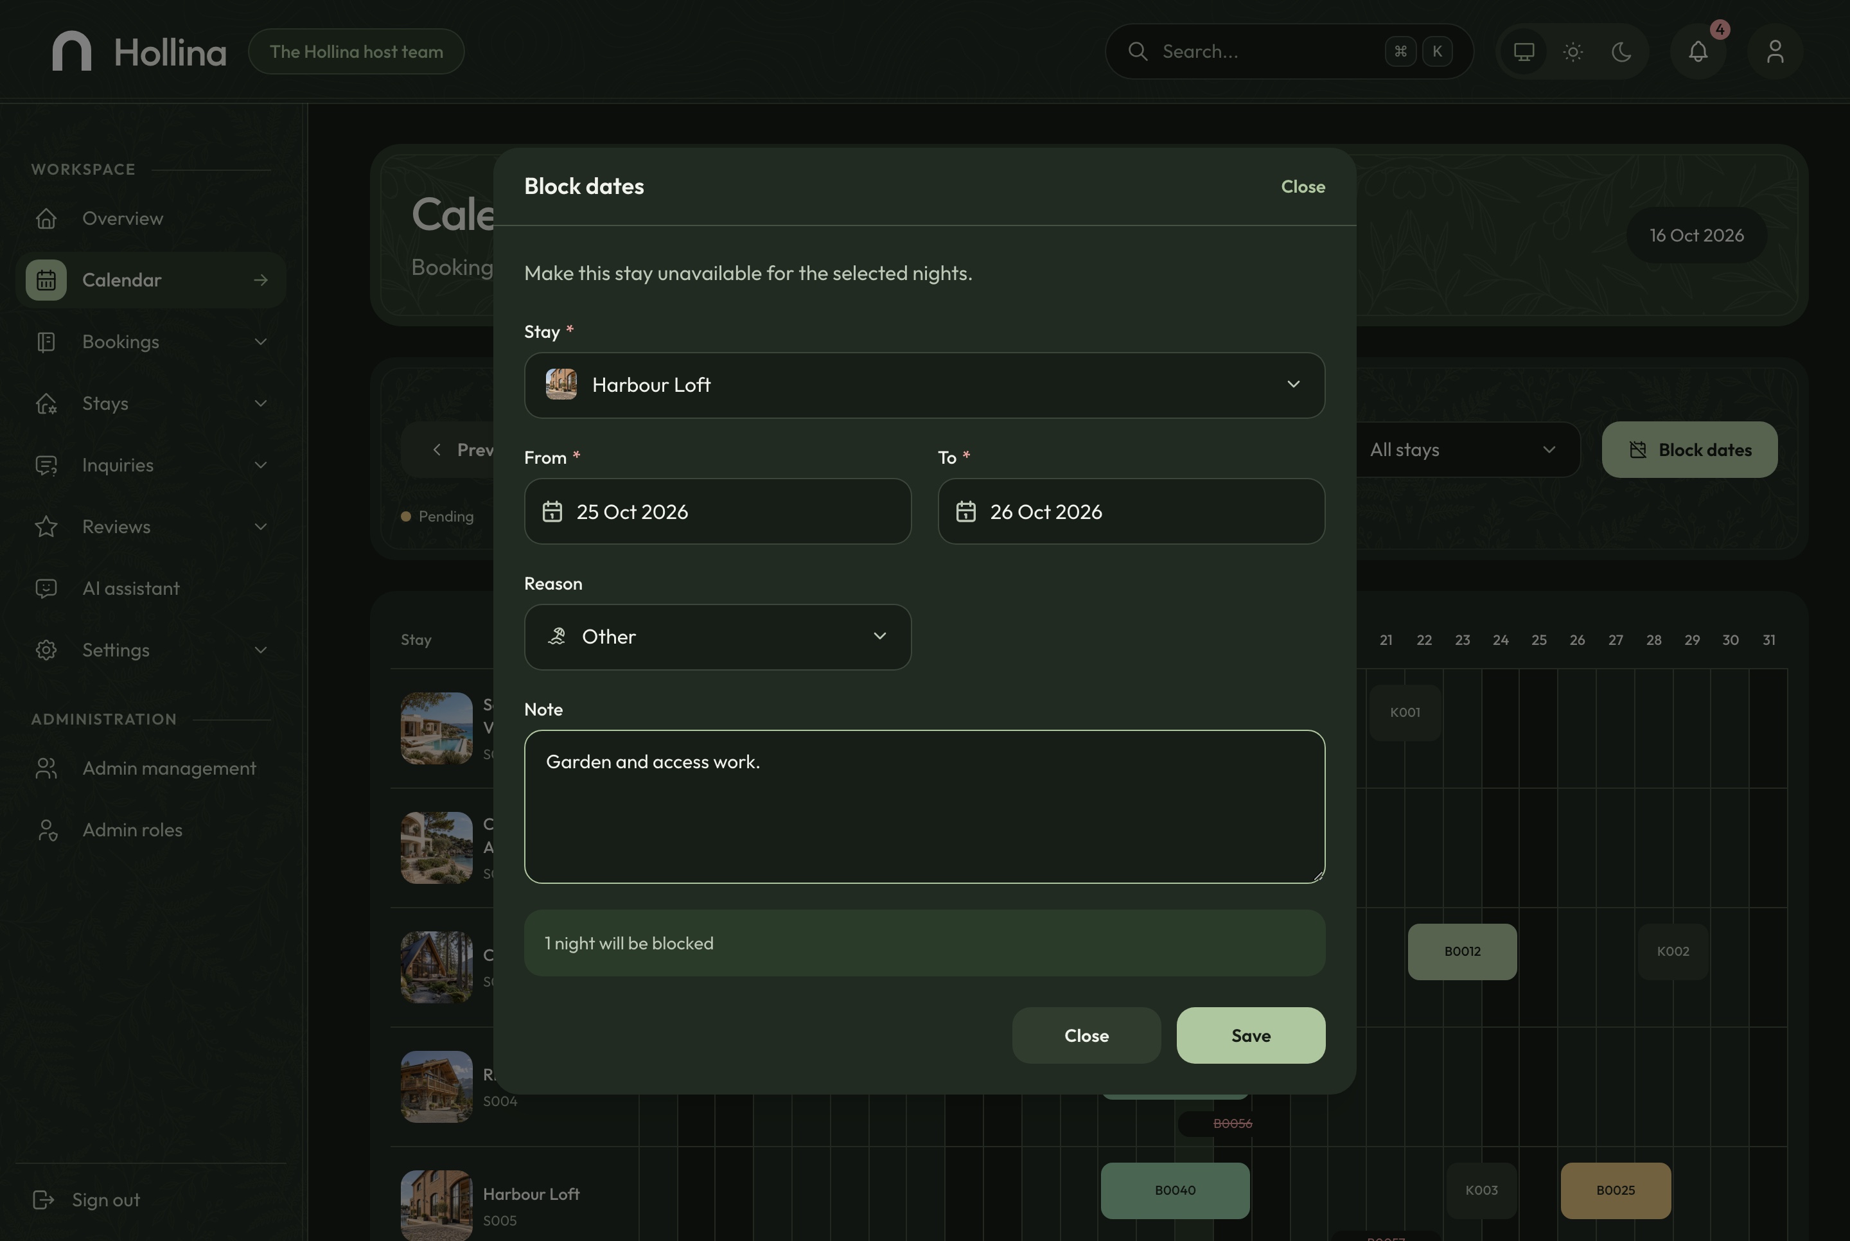Expand the Stays menu chevron
Screen dimensions: 1850x1241
(x=260, y=403)
